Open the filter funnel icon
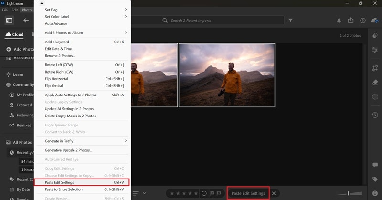Image resolution: width=382 pixels, height=200 pixels. tap(290, 20)
